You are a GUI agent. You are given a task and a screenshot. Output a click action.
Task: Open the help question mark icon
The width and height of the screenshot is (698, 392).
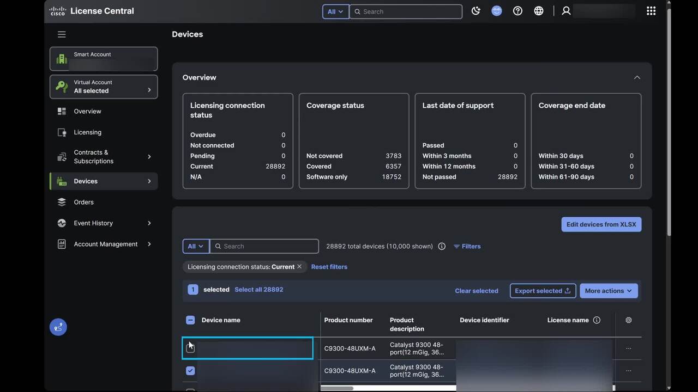[518, 11]
